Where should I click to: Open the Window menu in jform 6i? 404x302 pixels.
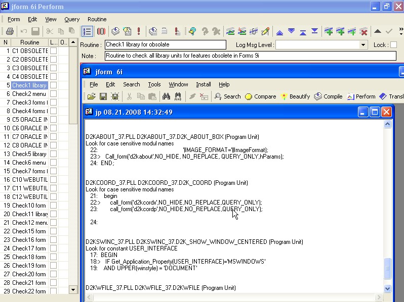tap(178, 84)
